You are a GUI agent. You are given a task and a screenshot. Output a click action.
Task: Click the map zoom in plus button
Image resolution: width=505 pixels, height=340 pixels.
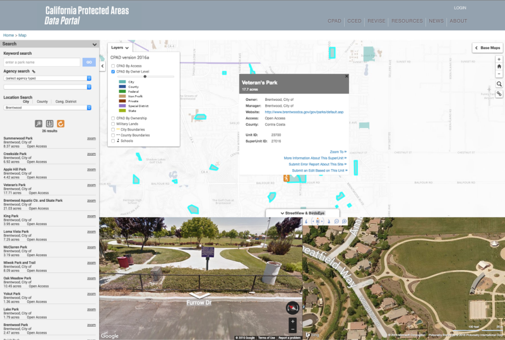pos(499,59)
